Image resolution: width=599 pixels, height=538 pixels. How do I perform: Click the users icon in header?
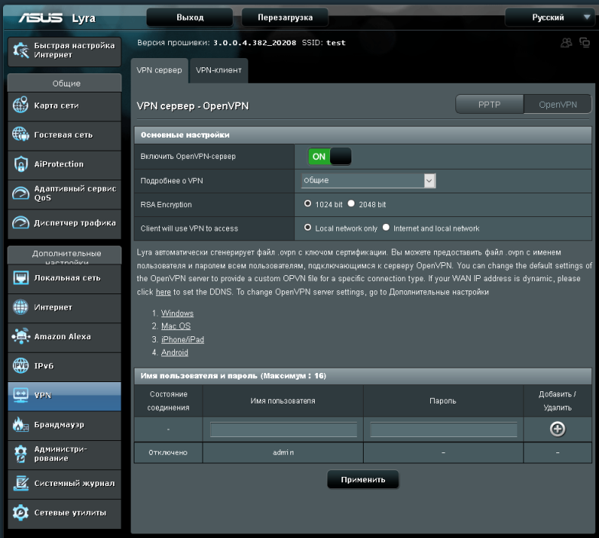(x=566, y=43)
